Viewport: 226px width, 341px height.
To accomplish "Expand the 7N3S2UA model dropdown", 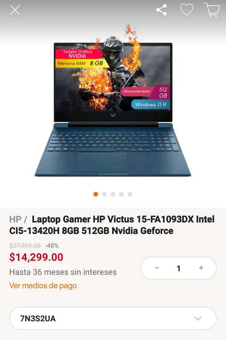I will [113, 318].
